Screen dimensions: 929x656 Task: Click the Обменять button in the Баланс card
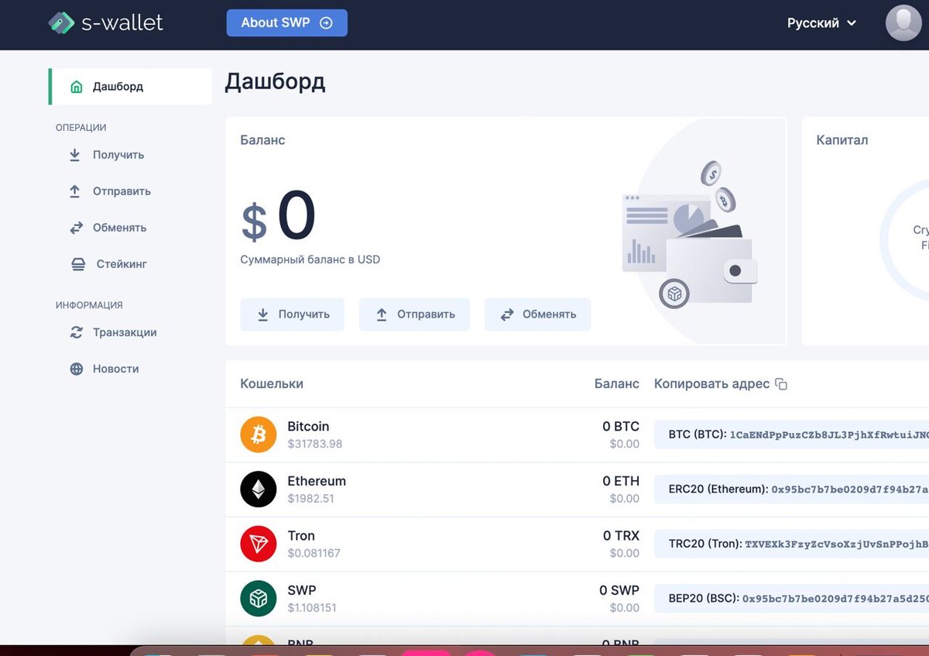coord(537,314)
